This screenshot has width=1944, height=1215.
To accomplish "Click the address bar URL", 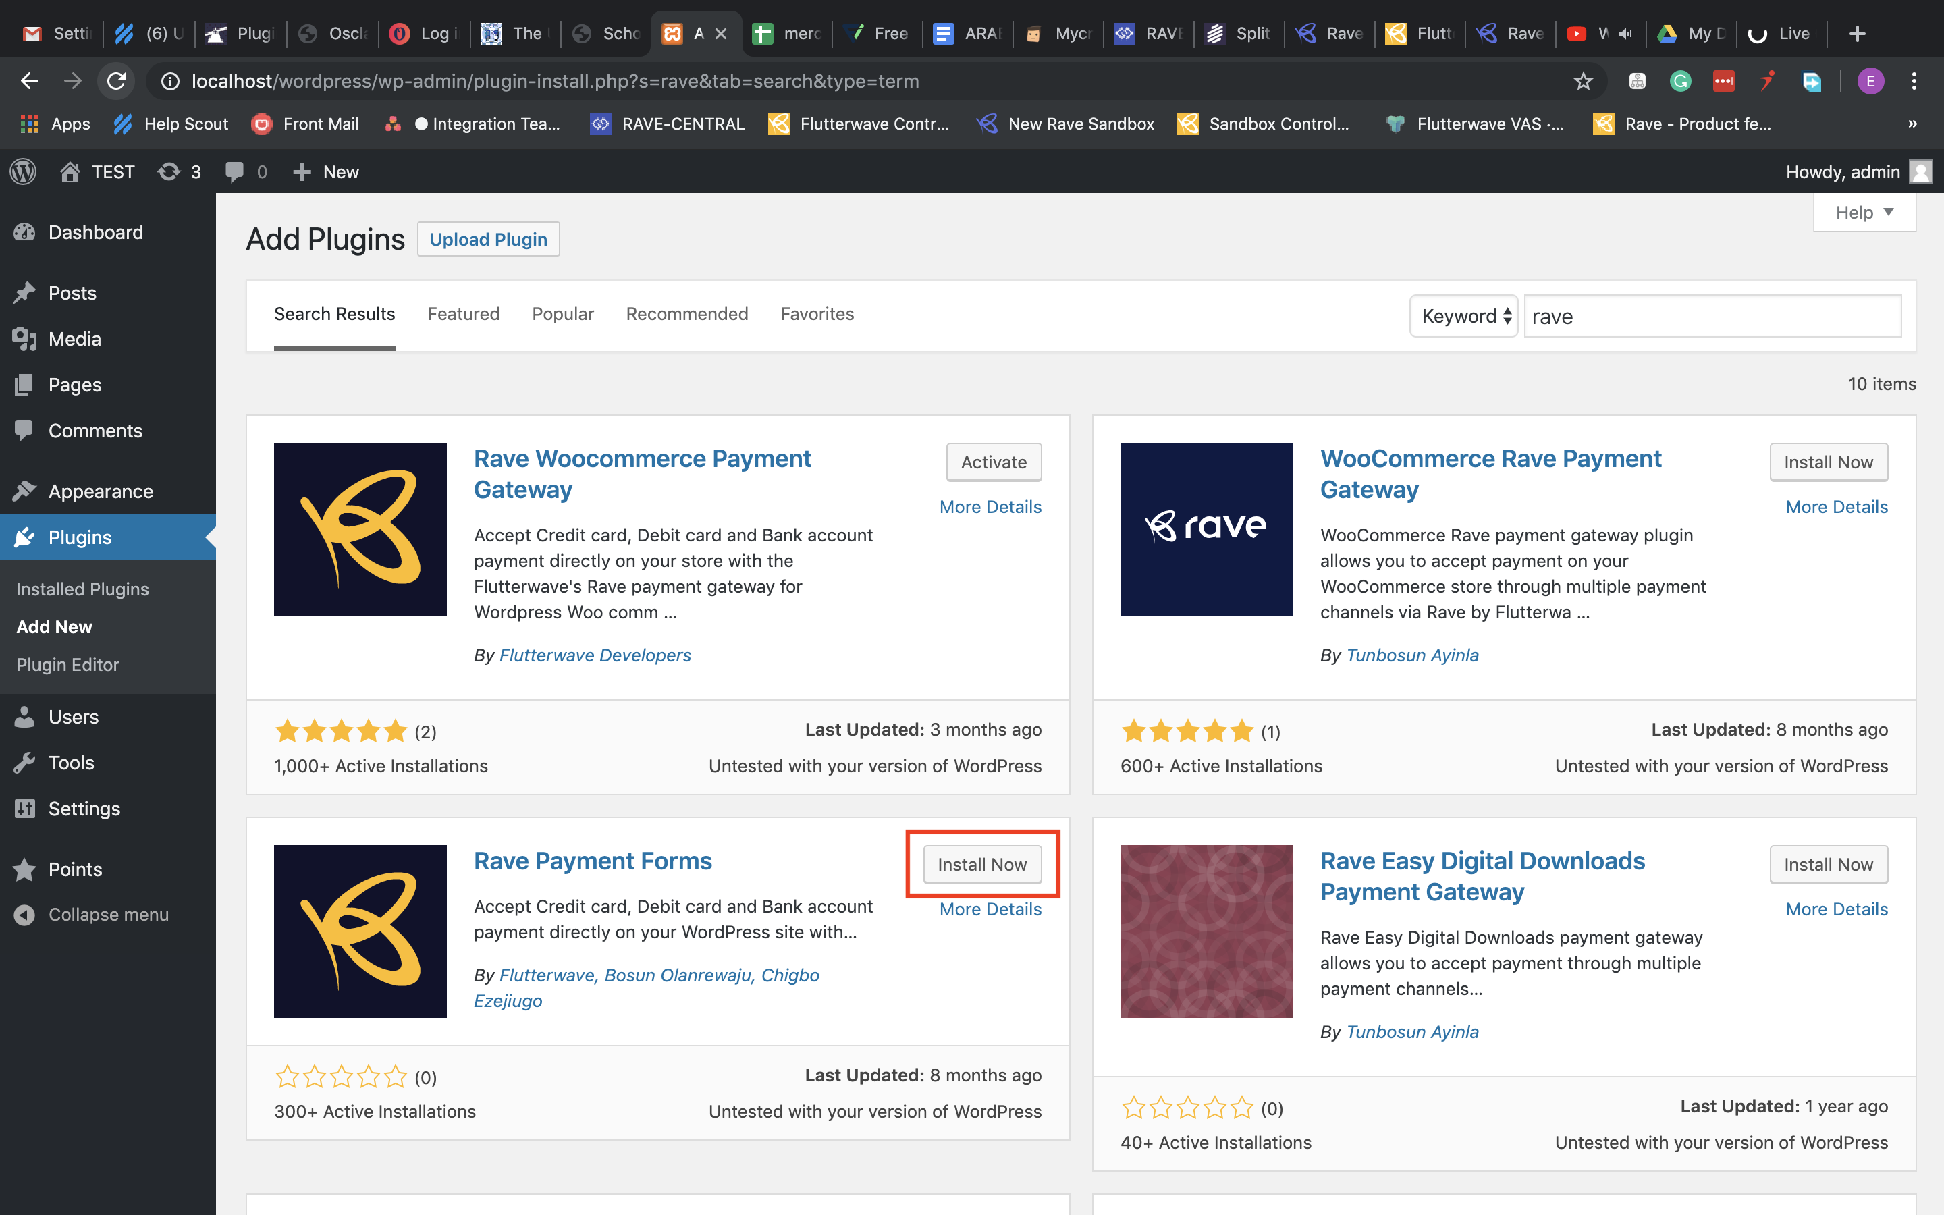I will (x=555, y=81).
